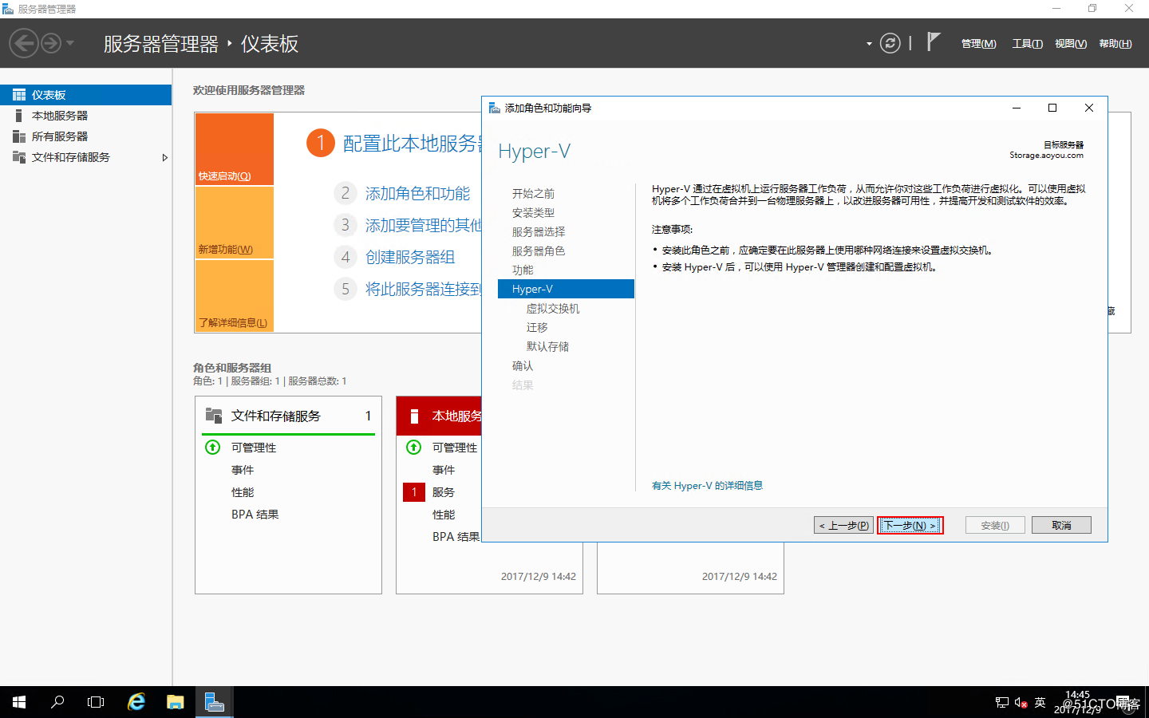
Task: Open the 管理(M) menu
Action: coord(978,44)
